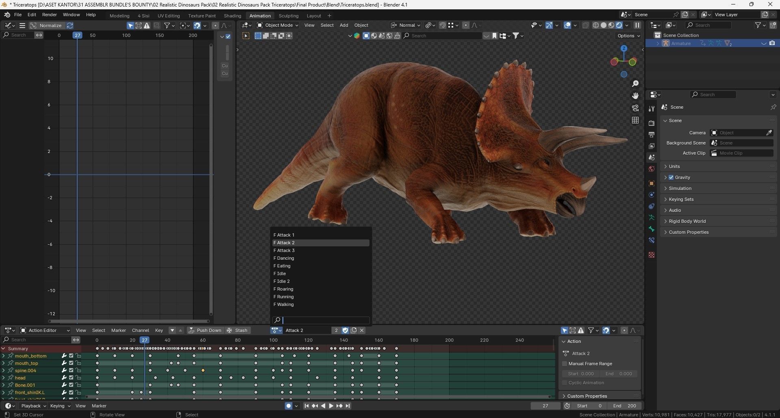Expand the Armature item in outliner

[658, 43]
